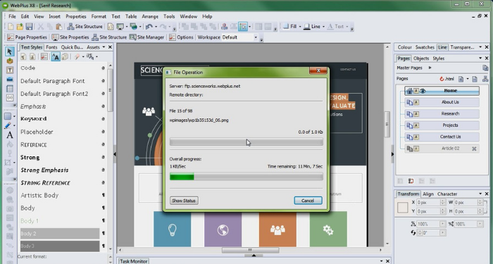Click the Show Status button
The image size is (493, 264).
click(184, 201)
